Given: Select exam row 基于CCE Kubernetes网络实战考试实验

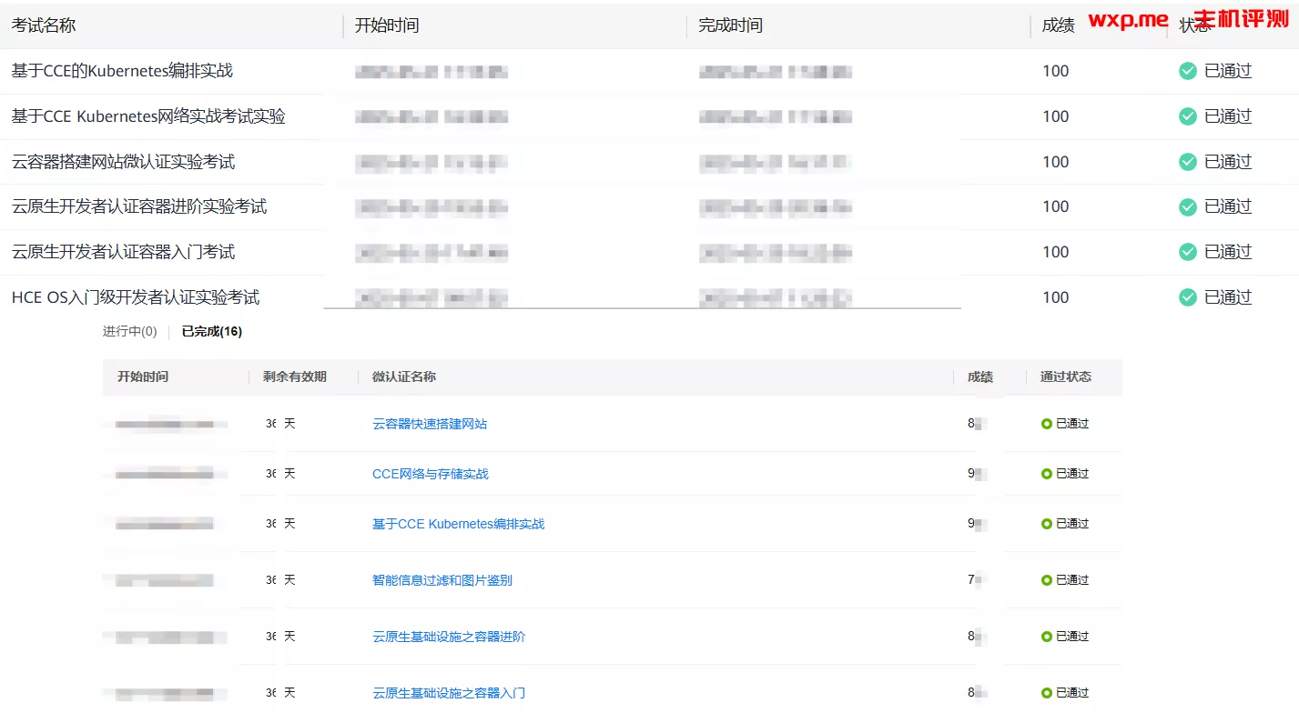Looking at the screenshot, I should [x=649, y=116].
